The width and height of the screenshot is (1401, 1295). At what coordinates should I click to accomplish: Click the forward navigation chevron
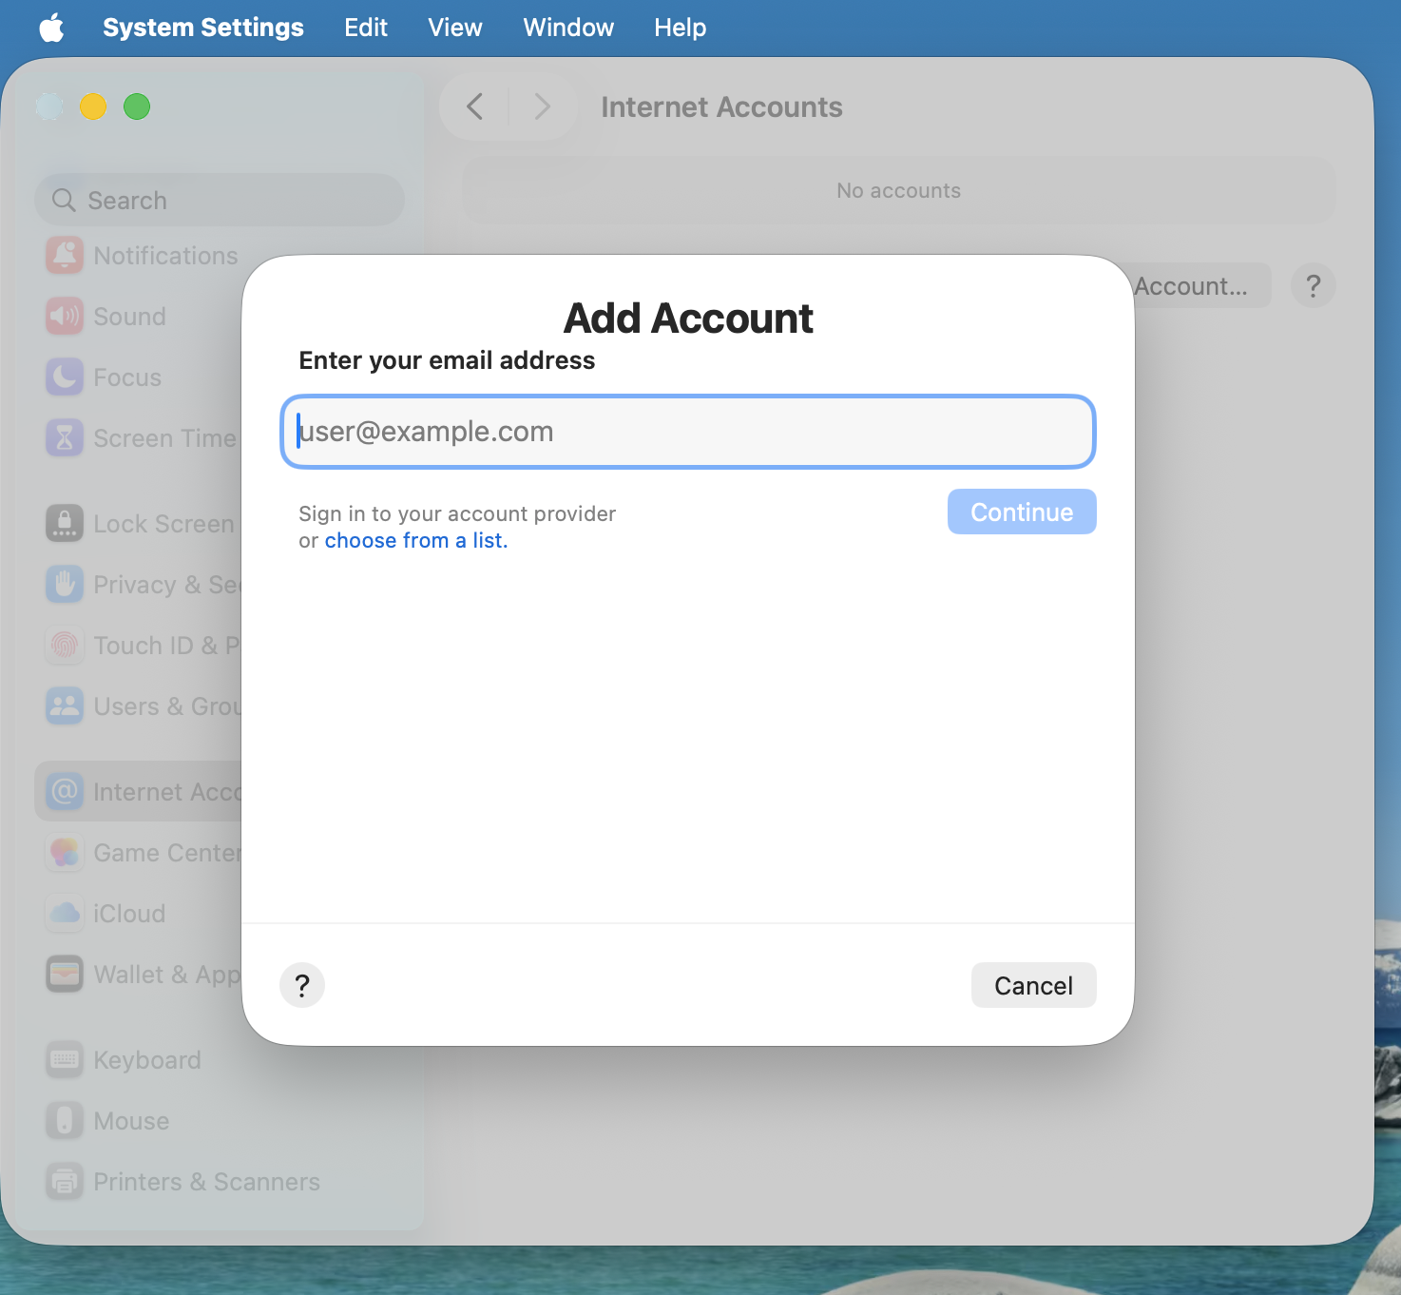click(x=542, y=106)
